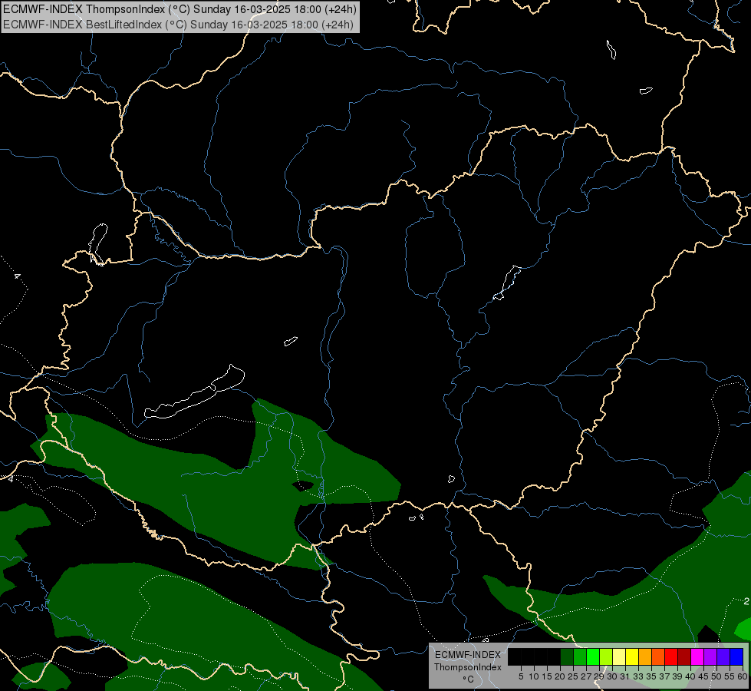Viewport: 751px width, 691px height.
Task: Click the BestLiftedIndex title line at top
Action: (x=178, y=25)
